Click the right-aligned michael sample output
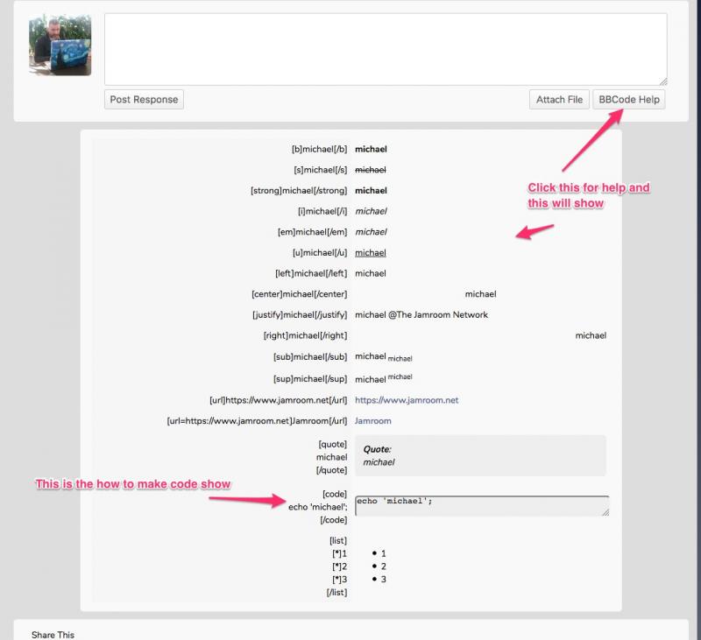 tap(591, 335)
